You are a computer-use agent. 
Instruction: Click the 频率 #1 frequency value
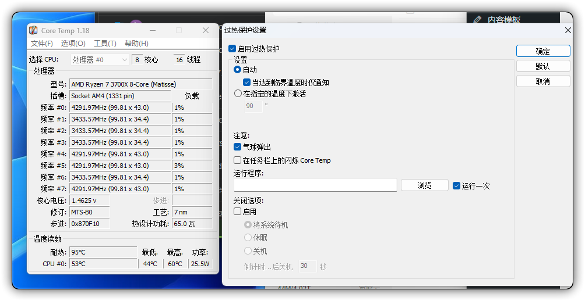(x=120, y=119)
